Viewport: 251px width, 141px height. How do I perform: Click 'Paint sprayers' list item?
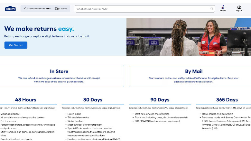click(x=8, y=121)
